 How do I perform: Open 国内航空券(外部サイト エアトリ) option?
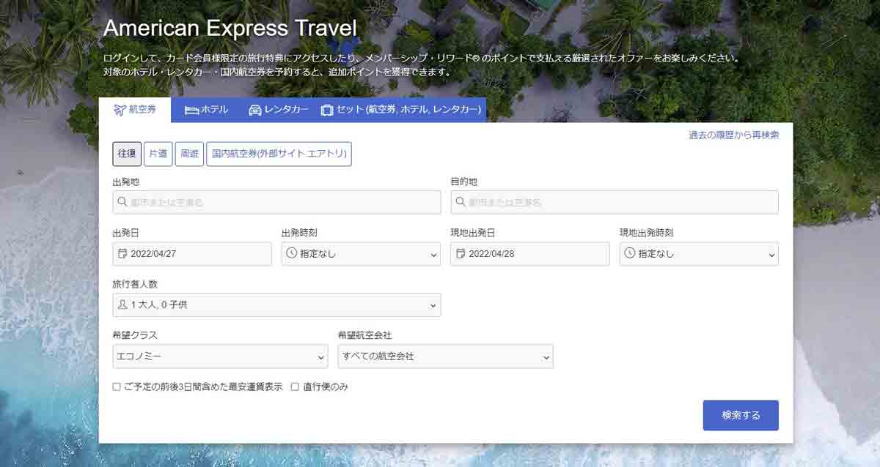(279, 154)
